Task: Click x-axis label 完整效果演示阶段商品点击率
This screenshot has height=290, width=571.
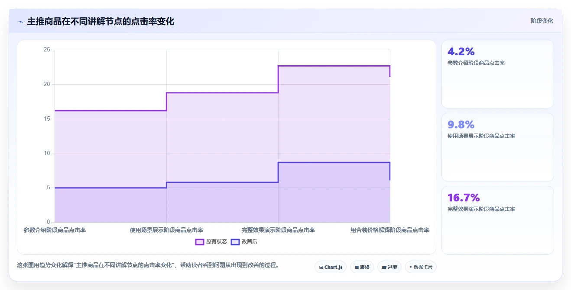Action: pyautogui.click(x=278, y=230)
